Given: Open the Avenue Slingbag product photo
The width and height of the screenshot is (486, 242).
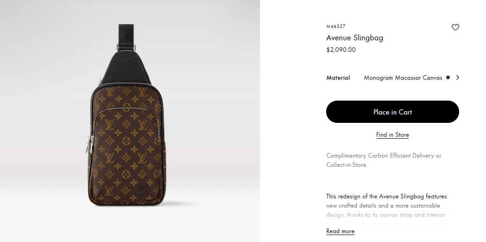Looking at the screenshot, I should coord(126,139).
